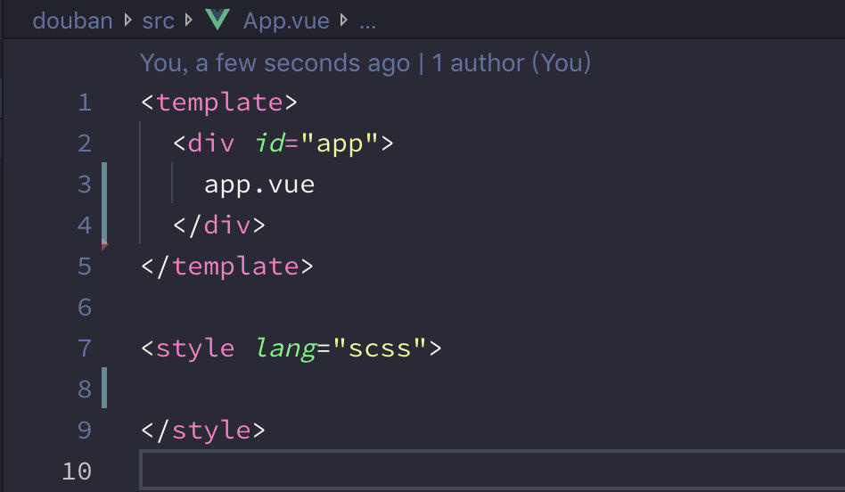This screenshot has height=492, width=845.
Task: Click the opening template tag text
Action: pos(218,102)
